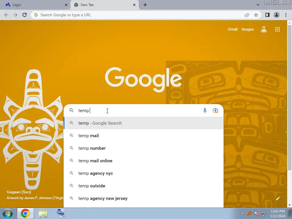Open Chrome three-dot menu
This screenshot has width=292, height=219.
tap(286, 15)
